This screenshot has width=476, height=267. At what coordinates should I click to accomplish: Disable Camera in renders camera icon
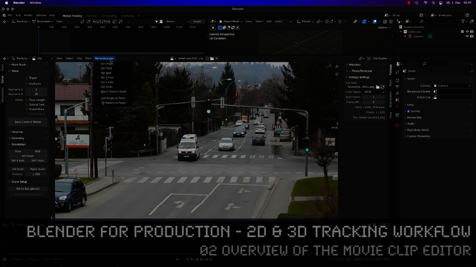[x=472, y=36]
